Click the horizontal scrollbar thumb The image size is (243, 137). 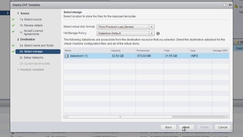point(120,117)
